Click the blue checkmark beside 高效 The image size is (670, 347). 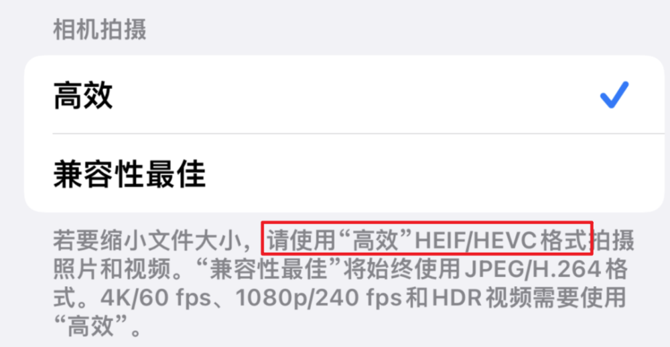click(614, 95)
